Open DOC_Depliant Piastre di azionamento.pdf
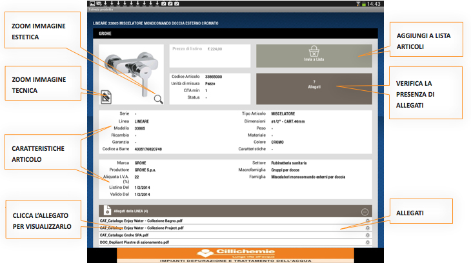The image size is (471, 263). coord(134,242)
